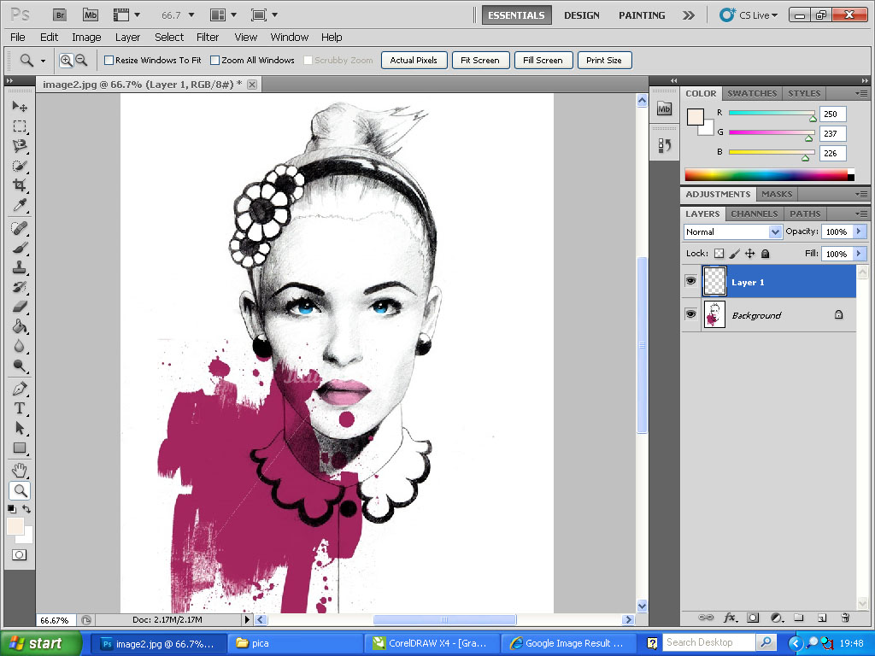Open the Windows Start menu
The image size is (875, 656).
pos(39,644)
